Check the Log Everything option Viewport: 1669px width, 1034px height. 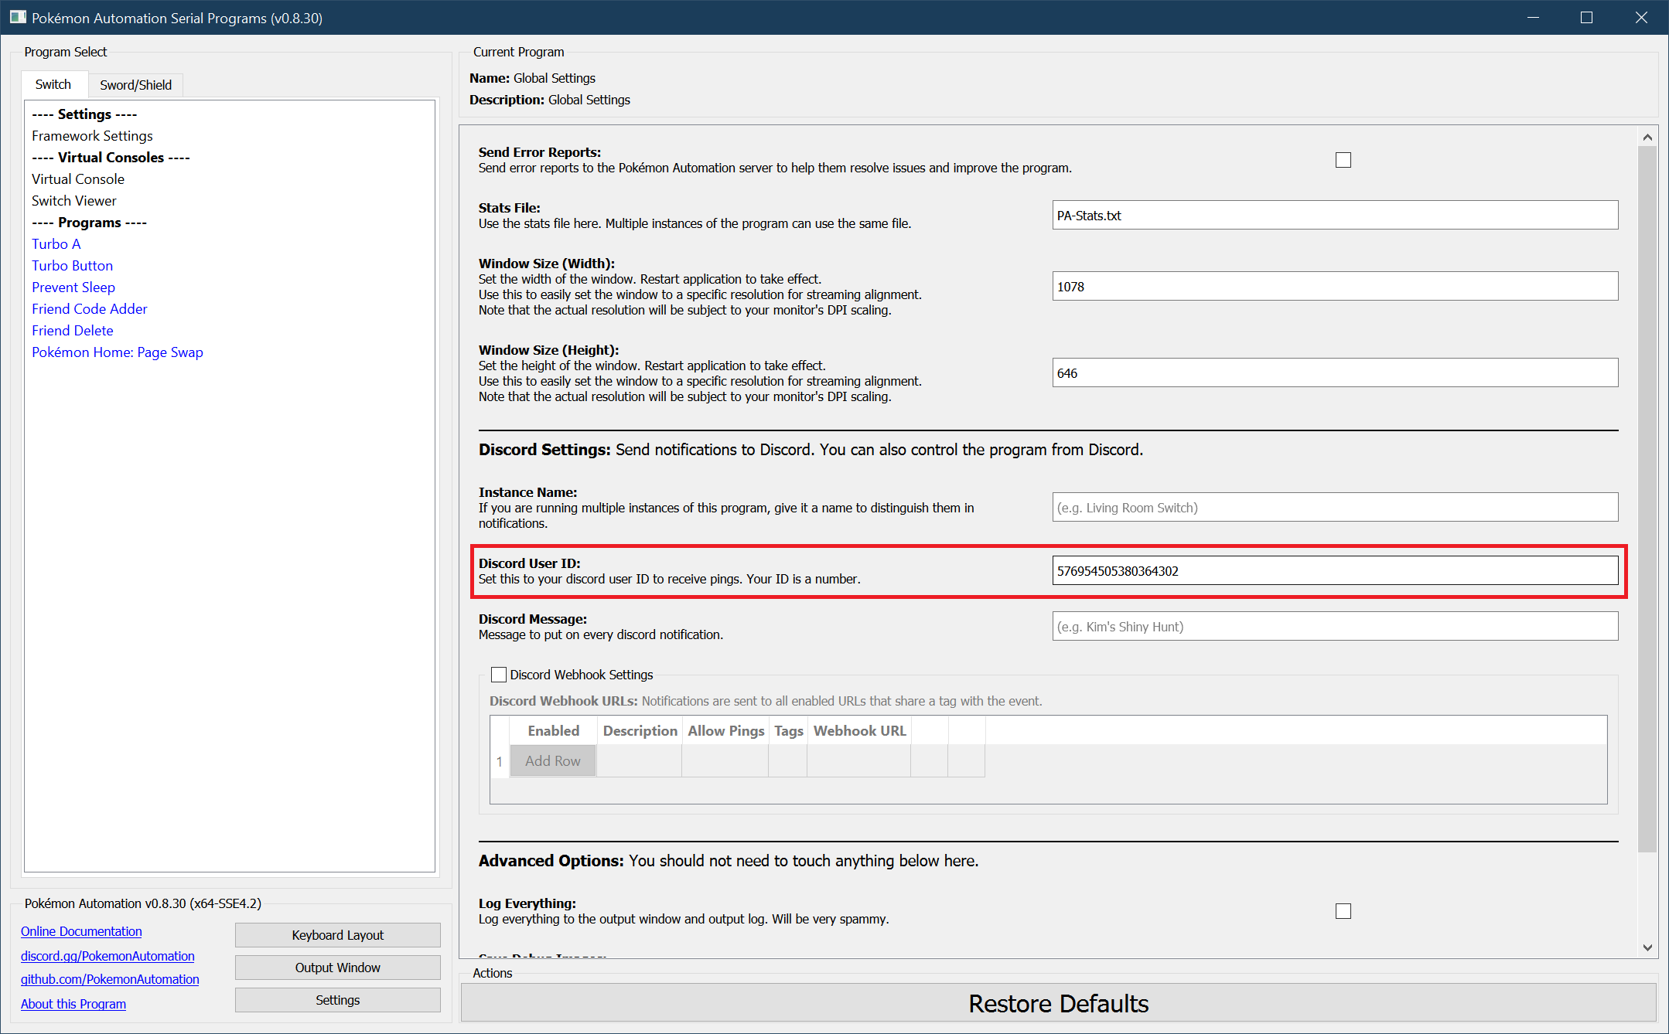1343,911
